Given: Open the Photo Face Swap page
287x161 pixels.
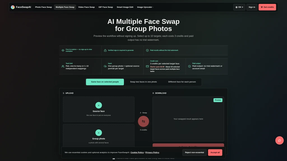Looking at the screenshot, I should (x=43, y=7).
